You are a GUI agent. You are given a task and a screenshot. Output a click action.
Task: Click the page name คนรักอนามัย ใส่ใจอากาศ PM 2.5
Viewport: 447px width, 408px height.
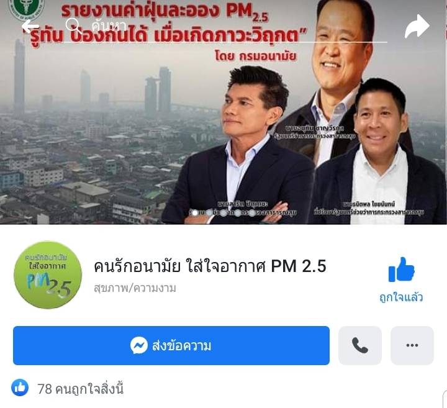(x=210, y=266)
